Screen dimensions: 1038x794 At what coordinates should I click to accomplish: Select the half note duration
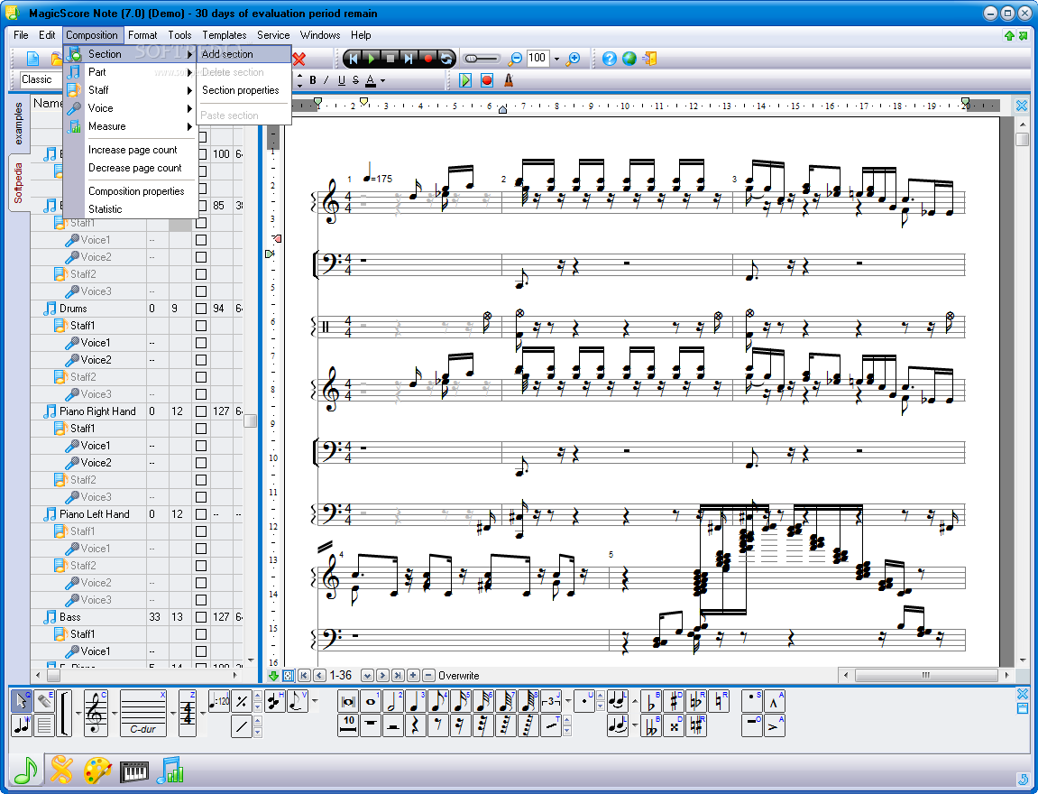pos(392,701)
